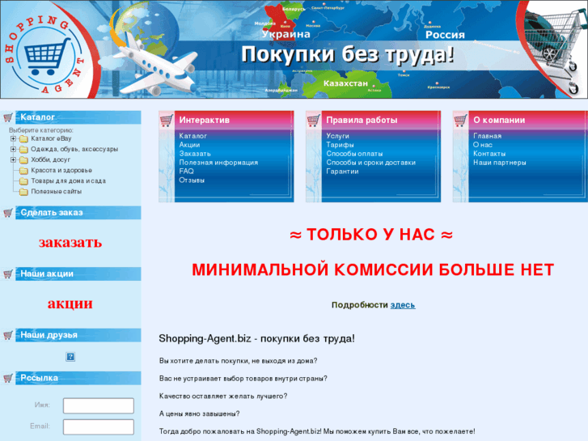588x441 pixels.
Task: Open Способы оплаты menu item
Action: pyautogui.click(x=354, y=154)
